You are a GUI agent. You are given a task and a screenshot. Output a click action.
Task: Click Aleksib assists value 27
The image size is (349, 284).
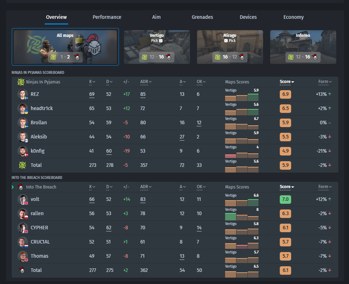[182, 137]
